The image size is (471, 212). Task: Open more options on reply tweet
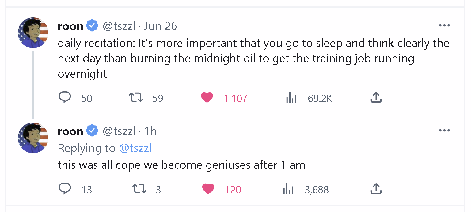pyautogui.click(x=444, y=131)
